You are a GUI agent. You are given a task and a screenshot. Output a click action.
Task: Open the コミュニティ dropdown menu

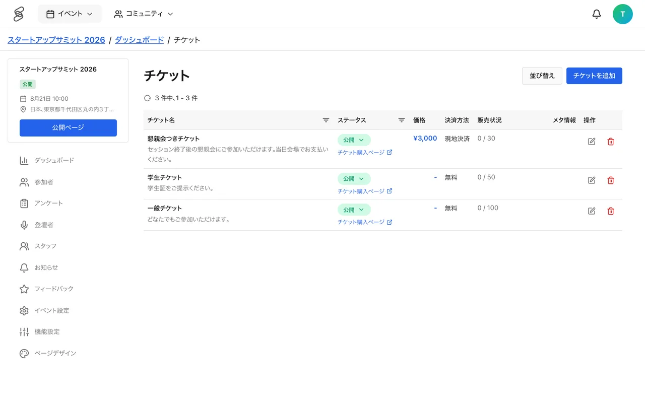tap(144, 14)
